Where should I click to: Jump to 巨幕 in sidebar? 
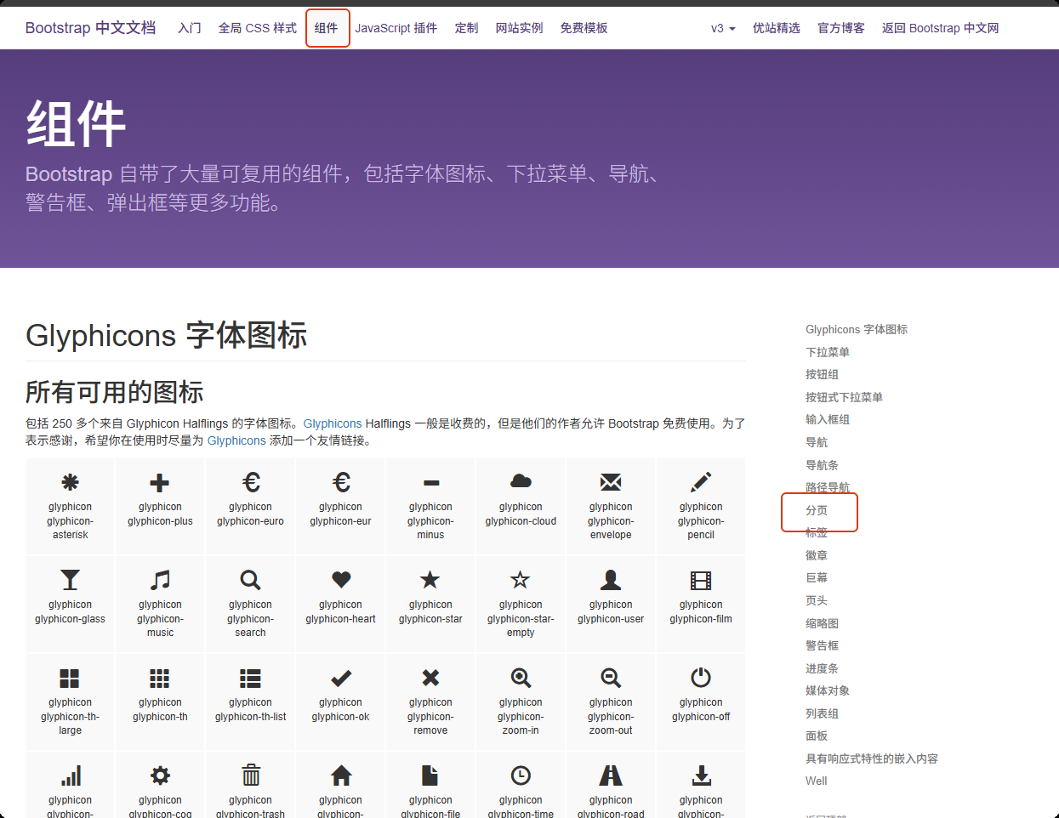point(817,577)
